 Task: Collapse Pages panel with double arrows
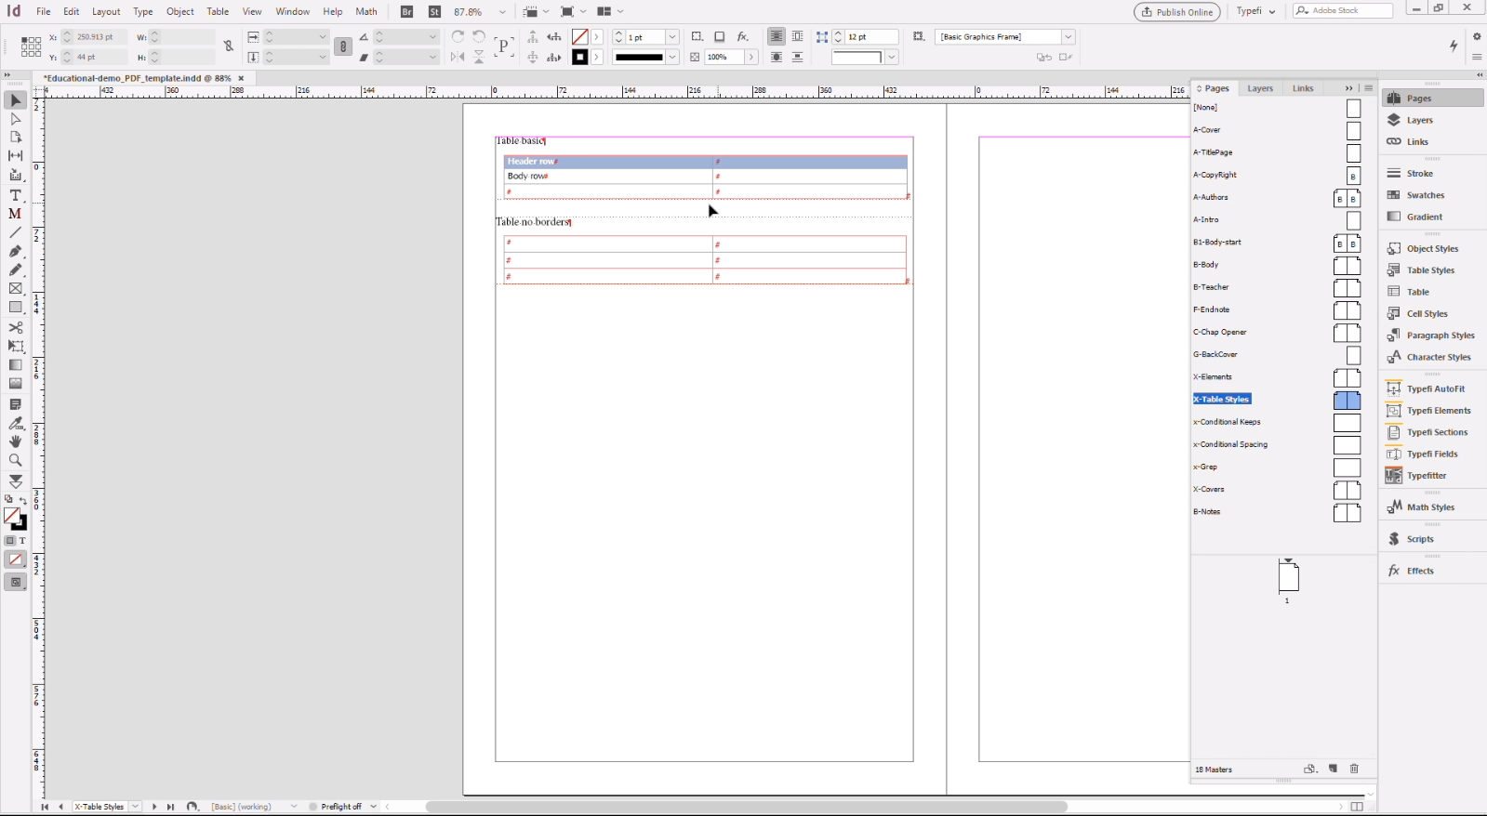point(1348,88)
